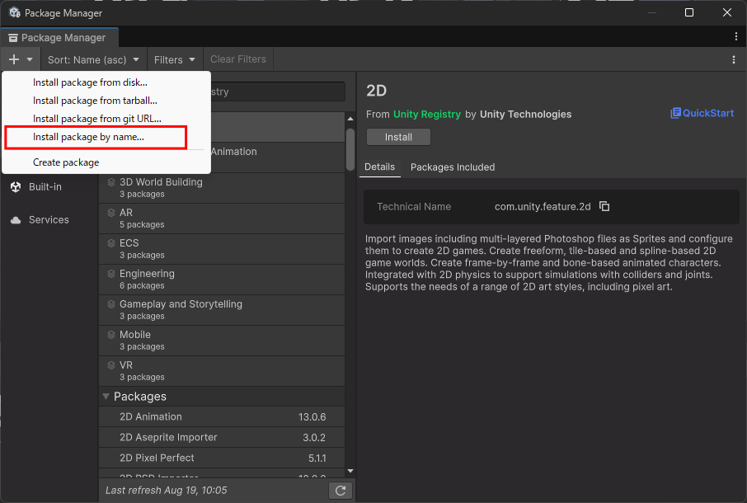The width and height of the screenshot is (747, 503).
Task: Select the 3D World Building feature set
Action: tap(222, 188)
